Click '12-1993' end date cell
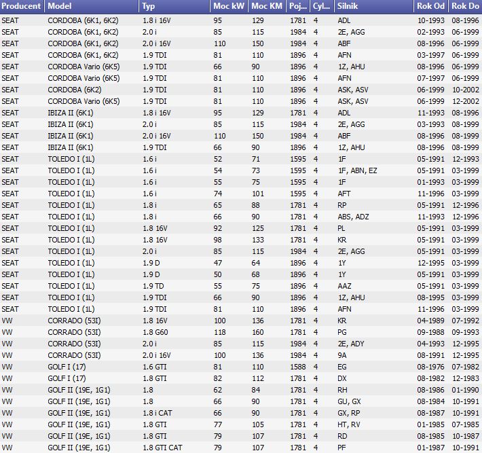 point(465,159)
